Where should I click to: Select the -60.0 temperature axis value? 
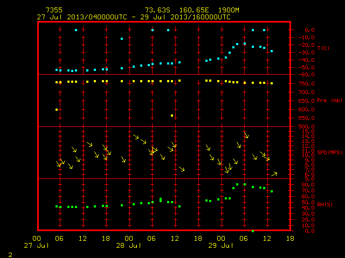[306, 75]
